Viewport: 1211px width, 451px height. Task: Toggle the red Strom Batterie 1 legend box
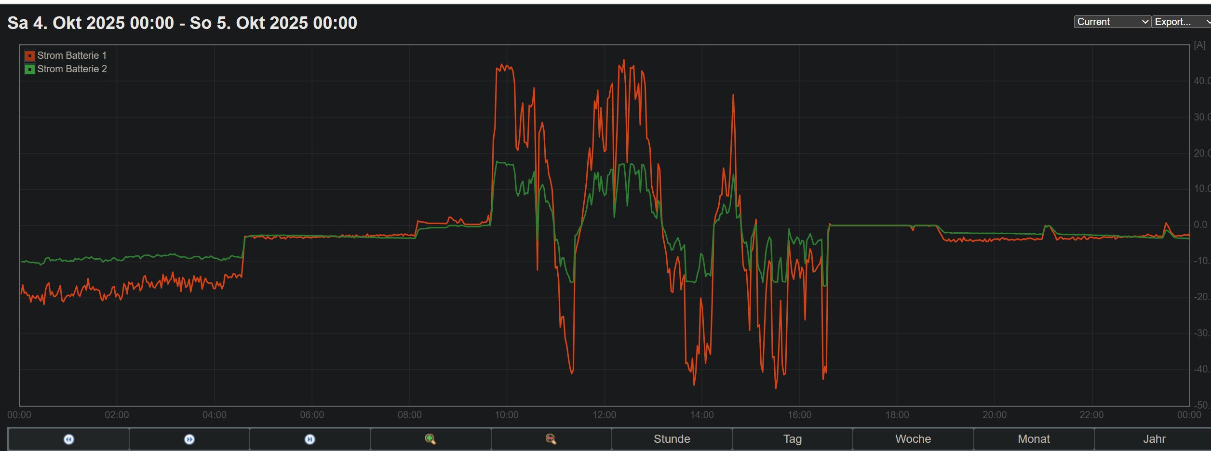click(30, 56)
